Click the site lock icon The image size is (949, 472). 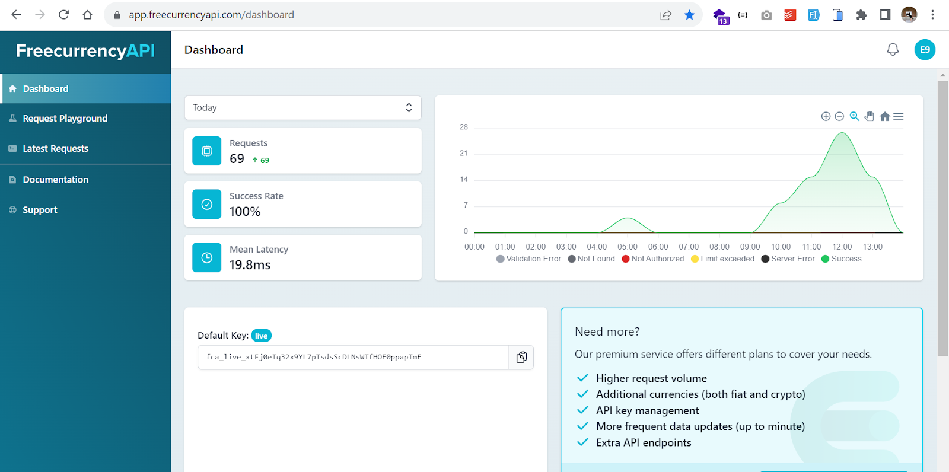pos(117,15)
